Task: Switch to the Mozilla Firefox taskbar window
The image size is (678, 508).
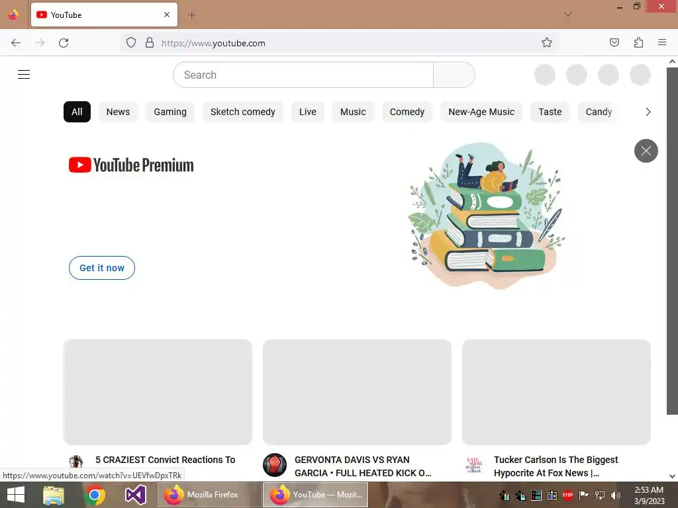Action: coord(210,495)
